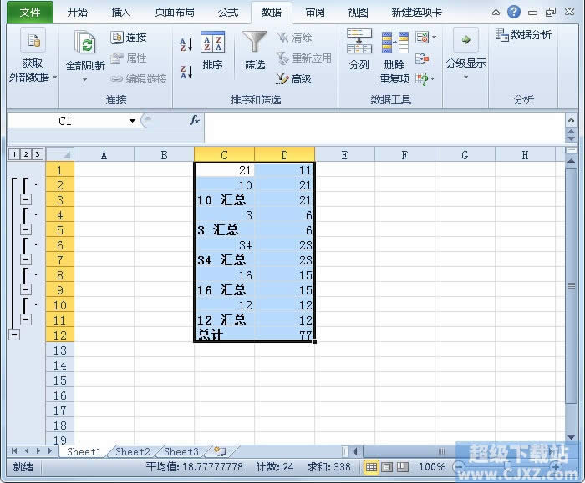The height and width of the screenshot is (483, 585).
Task: Open the Connections button
Action: coord(129,38)
